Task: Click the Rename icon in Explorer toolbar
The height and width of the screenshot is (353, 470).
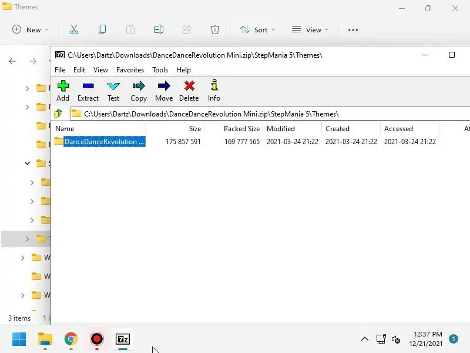Action: pyautogui.click(x=158, y=30)
